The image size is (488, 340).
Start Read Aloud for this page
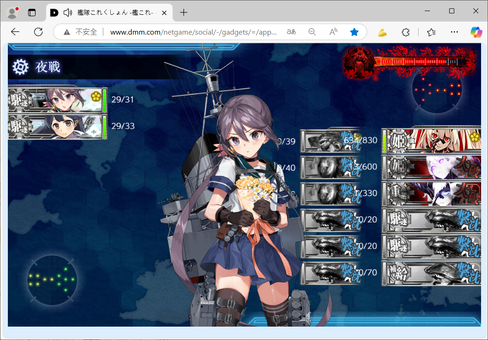pos(333,32)
